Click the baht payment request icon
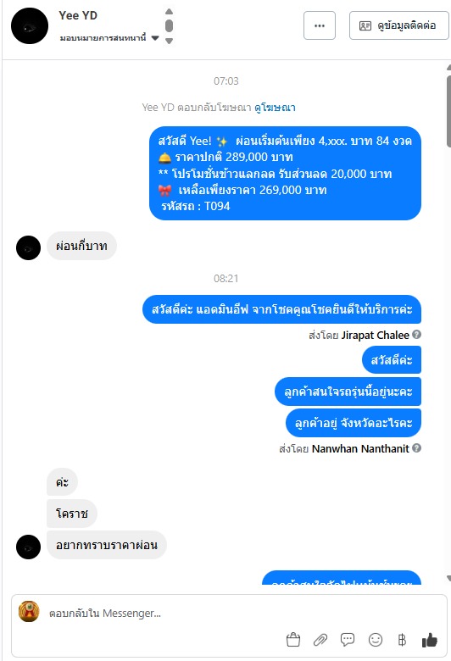This screenshot has height=661, width=451. 402,640
